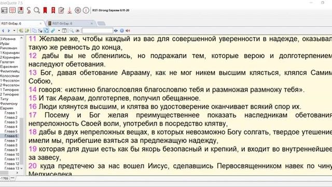
Task: Go to previous chapter green arrow
Action: 21,31
